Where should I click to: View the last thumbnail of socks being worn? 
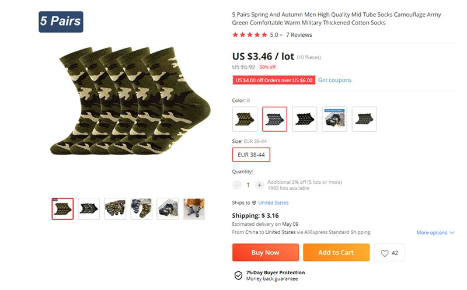click(194, 209)
